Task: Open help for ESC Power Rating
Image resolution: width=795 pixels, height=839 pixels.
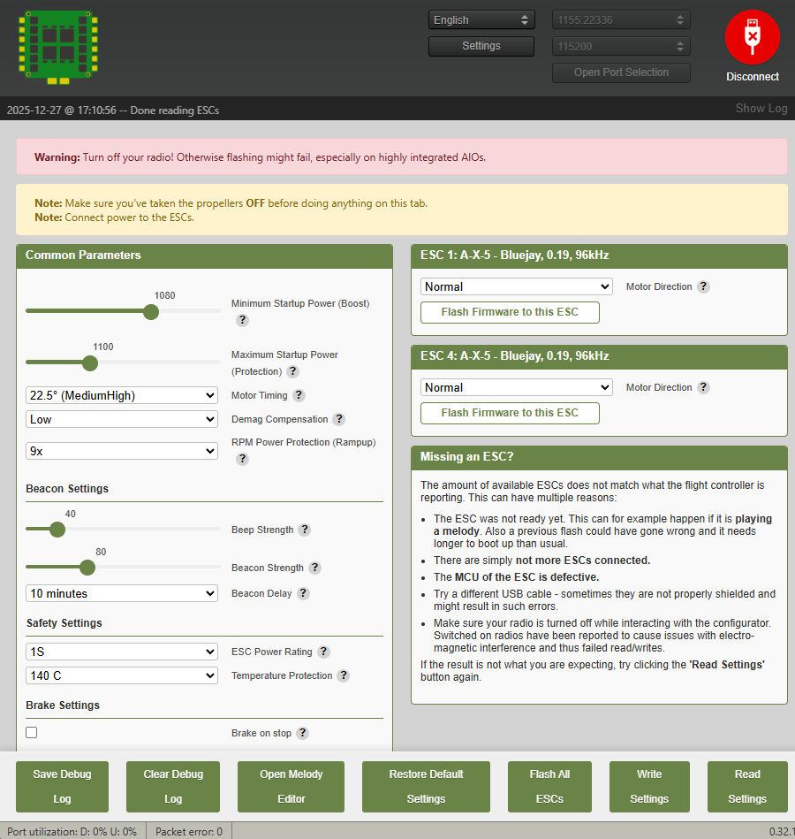Action: (x=323, y=652)
